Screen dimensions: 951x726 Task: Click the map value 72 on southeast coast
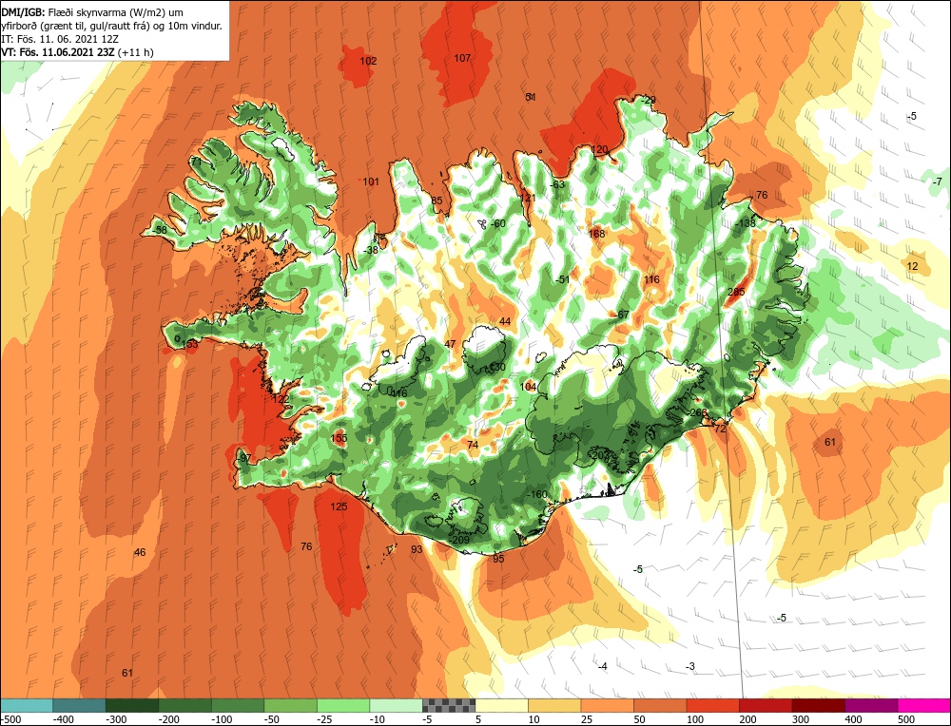(x=721, y=429)
